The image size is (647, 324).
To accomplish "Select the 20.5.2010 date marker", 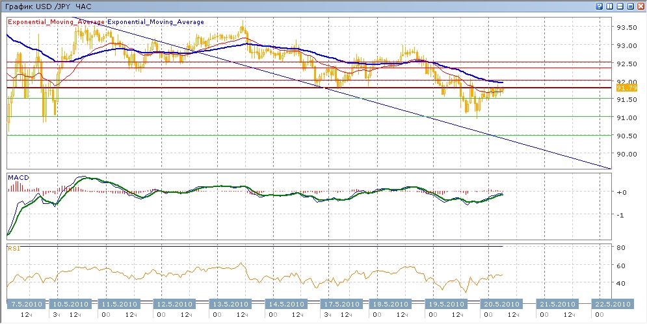I will click(x=499, y=304).
